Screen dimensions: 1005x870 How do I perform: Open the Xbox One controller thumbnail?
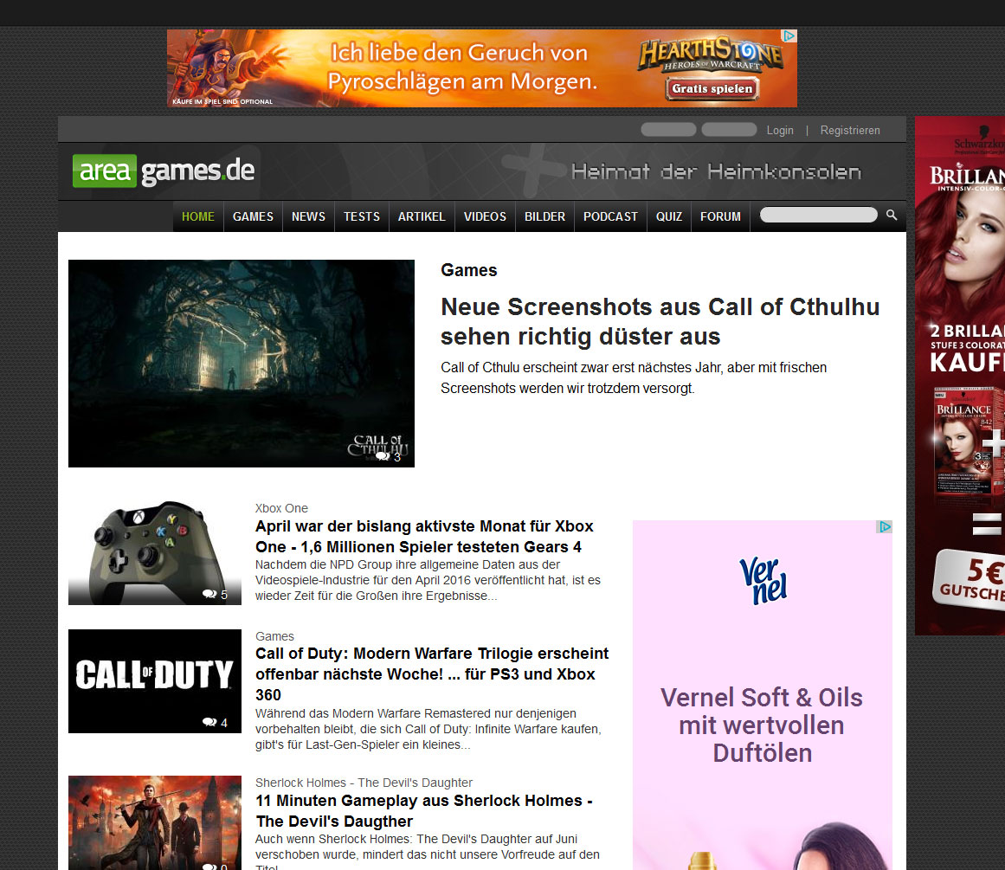point(155,552)
